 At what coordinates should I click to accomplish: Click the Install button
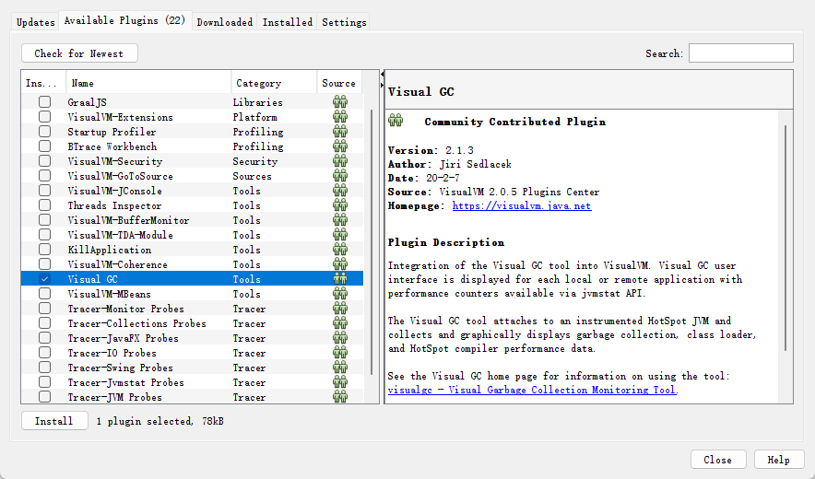coord(54,421)
